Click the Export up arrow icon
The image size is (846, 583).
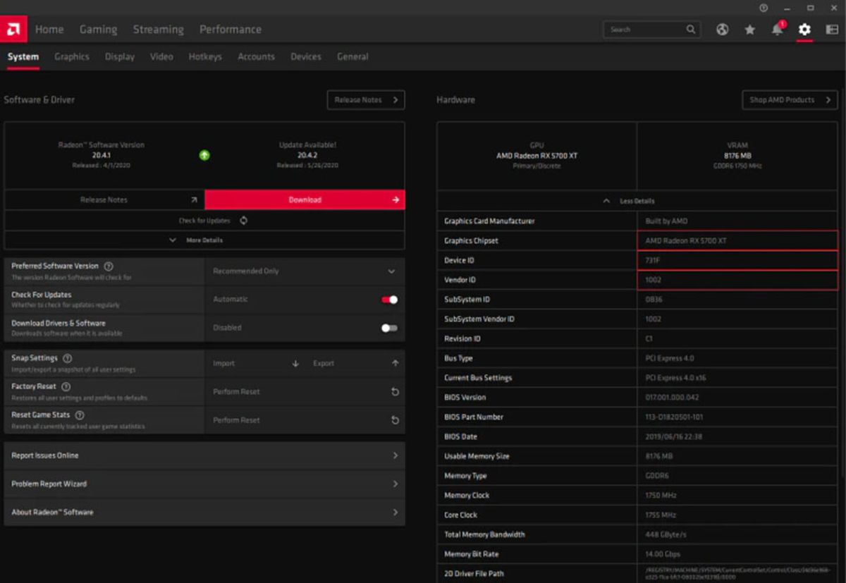395,364
